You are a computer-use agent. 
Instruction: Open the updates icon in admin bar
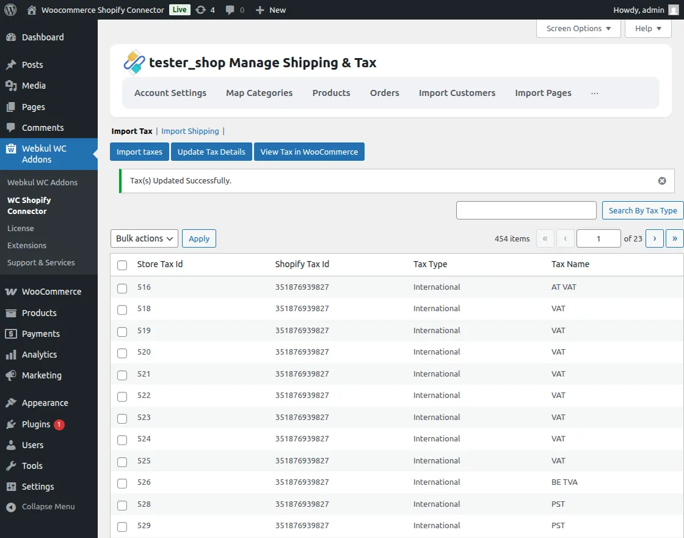click(x=201, y=10)
